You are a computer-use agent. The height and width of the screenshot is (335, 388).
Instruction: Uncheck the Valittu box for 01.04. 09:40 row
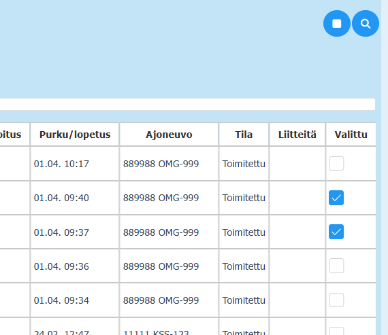[336, 198]
